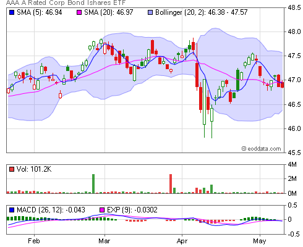Click the magenta EXP (9) legend swatch

[x=102, y=210]
